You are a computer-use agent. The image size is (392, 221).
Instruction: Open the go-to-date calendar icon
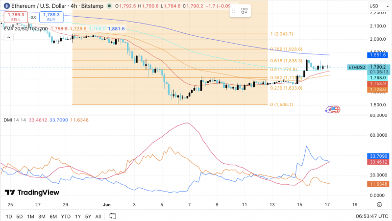coord(113,216)
